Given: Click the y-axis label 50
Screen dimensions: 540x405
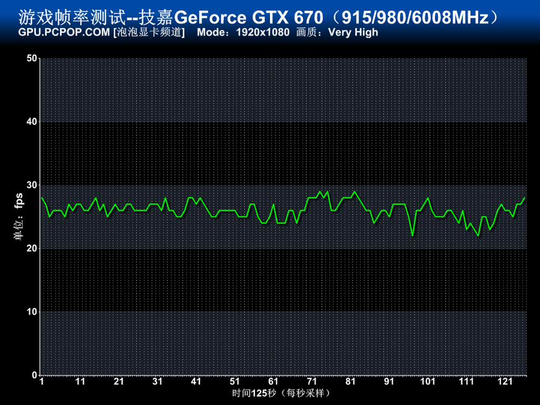Looking at the screenshot, I should (x=32, y=58).
